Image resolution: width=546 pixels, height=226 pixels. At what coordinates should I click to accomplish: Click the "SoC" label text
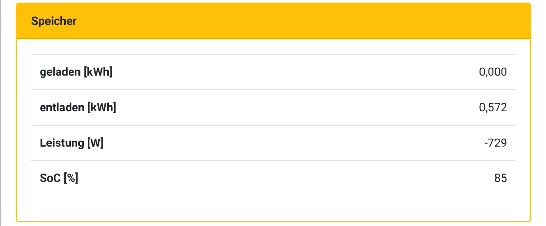pyautogui.click(x=50, y=178)
